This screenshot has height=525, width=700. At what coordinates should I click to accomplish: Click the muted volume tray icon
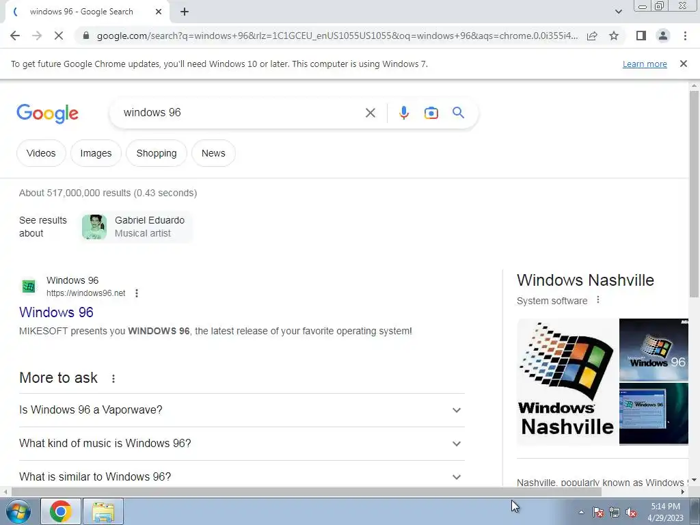tap(631, 513)
